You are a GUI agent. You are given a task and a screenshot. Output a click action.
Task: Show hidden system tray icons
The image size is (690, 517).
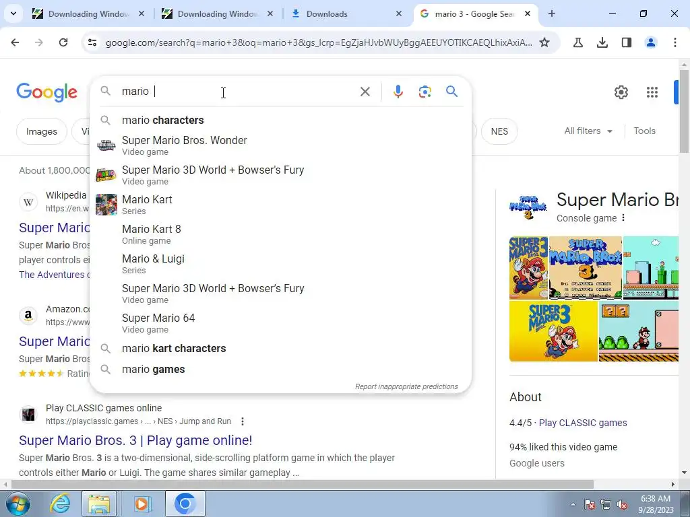(573, 504)
